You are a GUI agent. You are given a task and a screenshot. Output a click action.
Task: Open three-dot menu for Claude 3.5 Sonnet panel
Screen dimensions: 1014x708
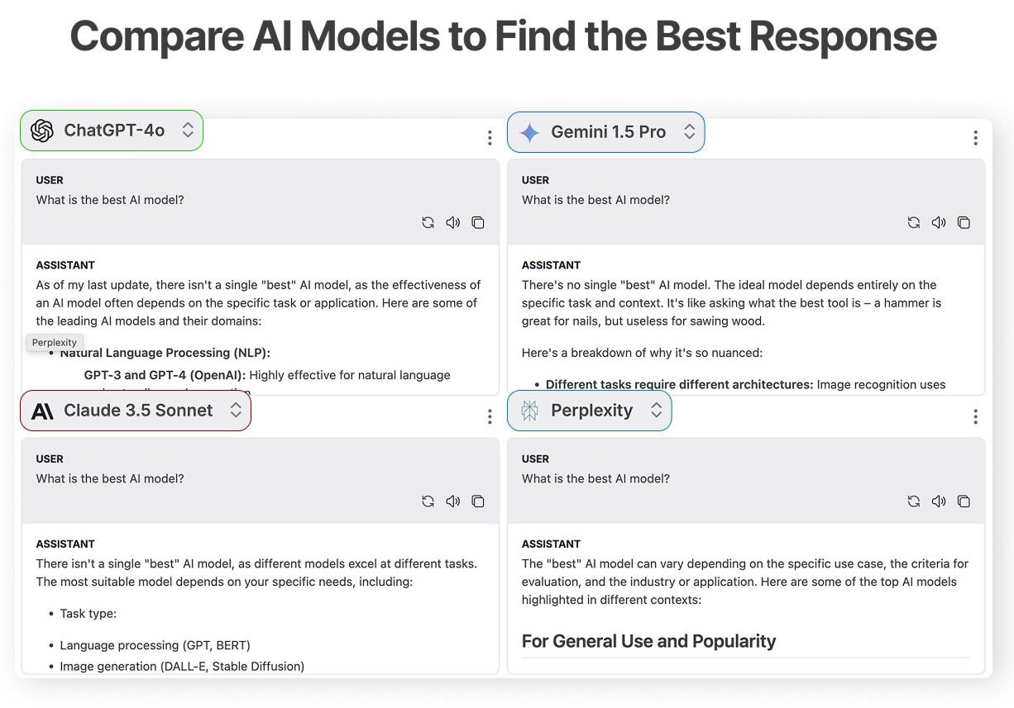(490, 417)
